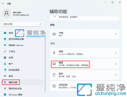Image resolution: width=127 pixels, height=97 pixels.
Task: Click the Windows 更新 sync icon
Action: (5, 94)
